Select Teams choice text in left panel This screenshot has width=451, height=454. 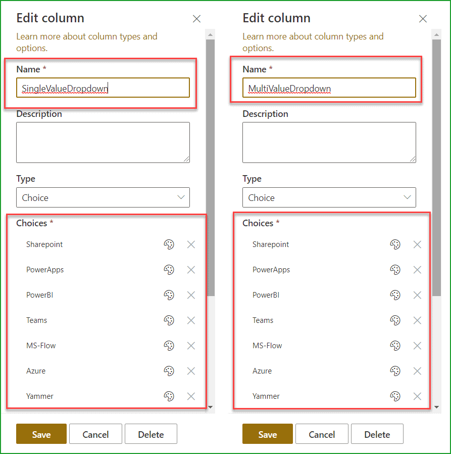coord(37,320)
